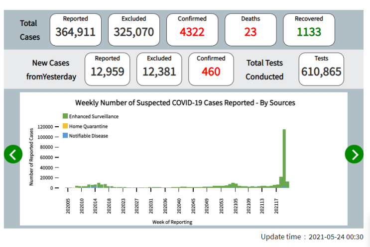Open the new Confirmed 460 card

(x=211, y=69)
